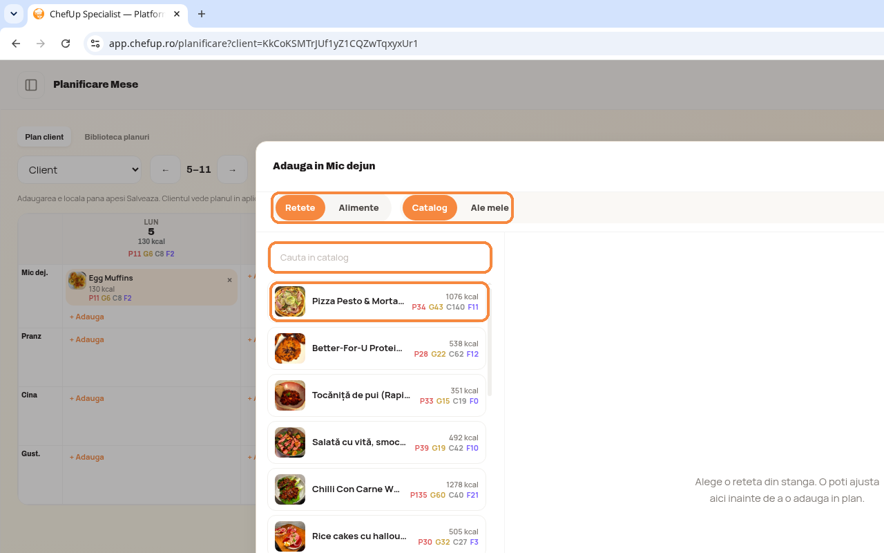Image resolution: width=884 pixels, height=553 pixels.
Task: Open the Client dropdown selector
Action: pyautogui.click(x=79, y=169)
